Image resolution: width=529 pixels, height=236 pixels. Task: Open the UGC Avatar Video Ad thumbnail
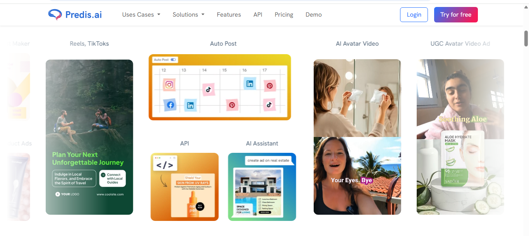[460, 137]
